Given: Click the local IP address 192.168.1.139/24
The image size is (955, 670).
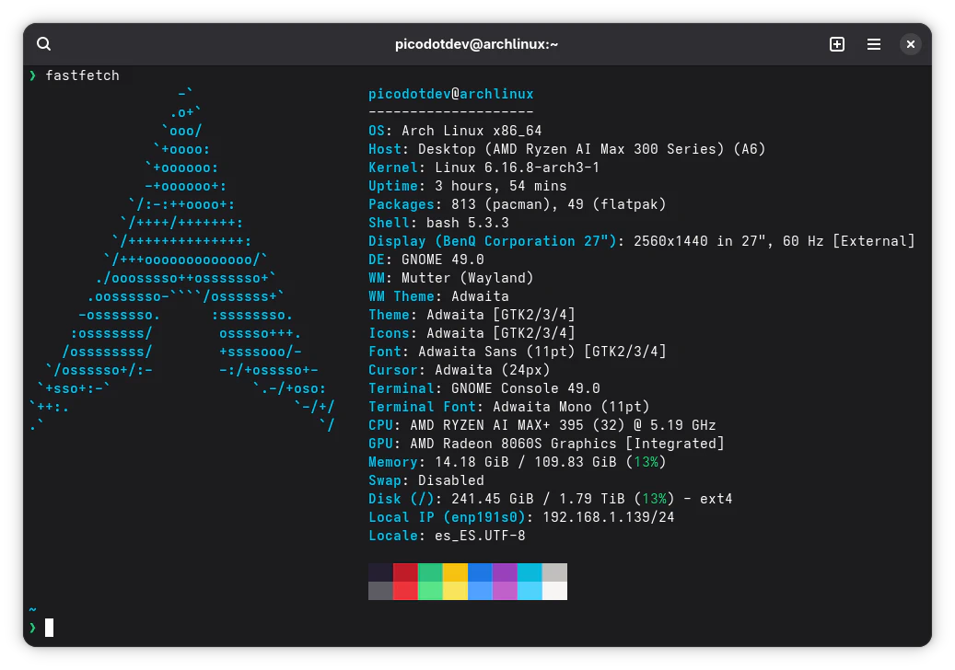Looking at the screenshot, I should point(608,517).
